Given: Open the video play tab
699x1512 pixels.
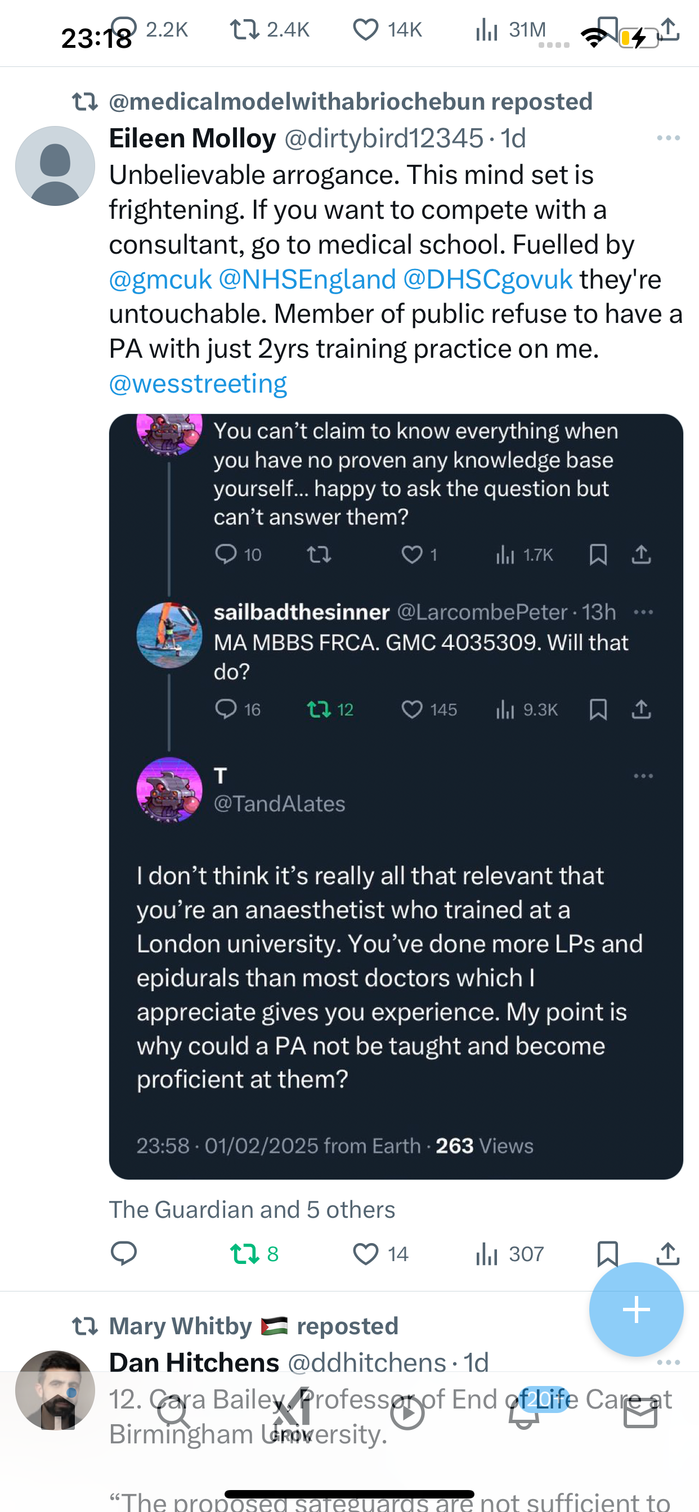Looking at the screenshot, I should (x=407, y=1414).
